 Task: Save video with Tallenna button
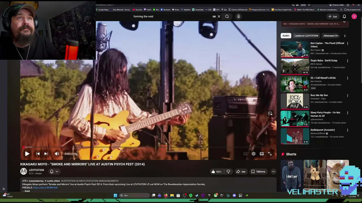258,171
